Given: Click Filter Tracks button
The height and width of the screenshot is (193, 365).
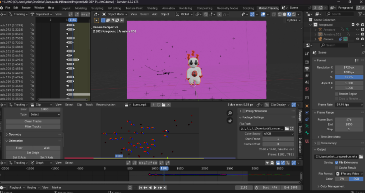Looking at the screenshot, I should pos(33,126).
